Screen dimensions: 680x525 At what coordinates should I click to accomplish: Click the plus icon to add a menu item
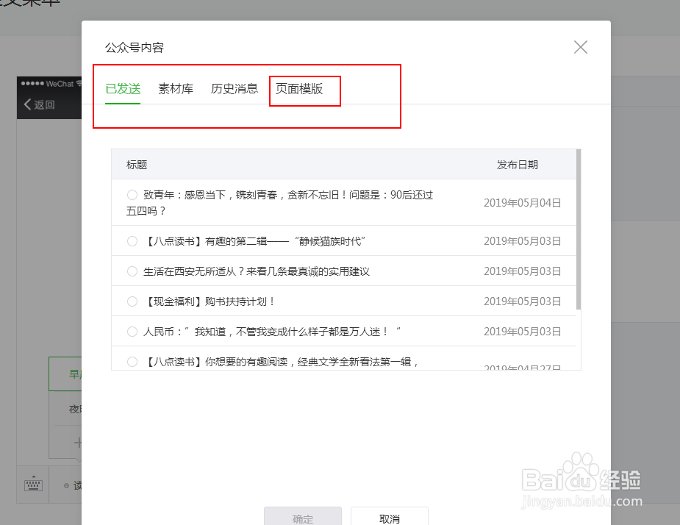coord(76,442)
